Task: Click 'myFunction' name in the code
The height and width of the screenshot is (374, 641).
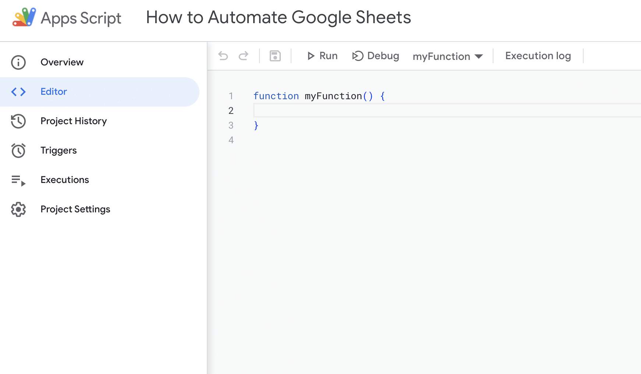Action: tap(333, 96)
